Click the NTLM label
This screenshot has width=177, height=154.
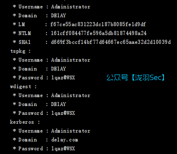(x=25, y=33)
